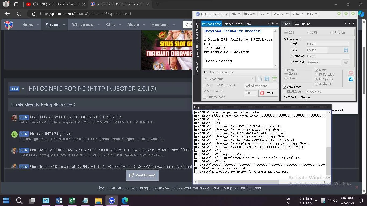Save the SSH account using the floppy icon
367x206 pixels.
point(346,50)
